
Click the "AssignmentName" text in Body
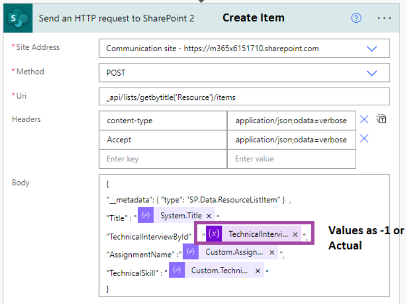pyautogui.click(x=140, y=255)
